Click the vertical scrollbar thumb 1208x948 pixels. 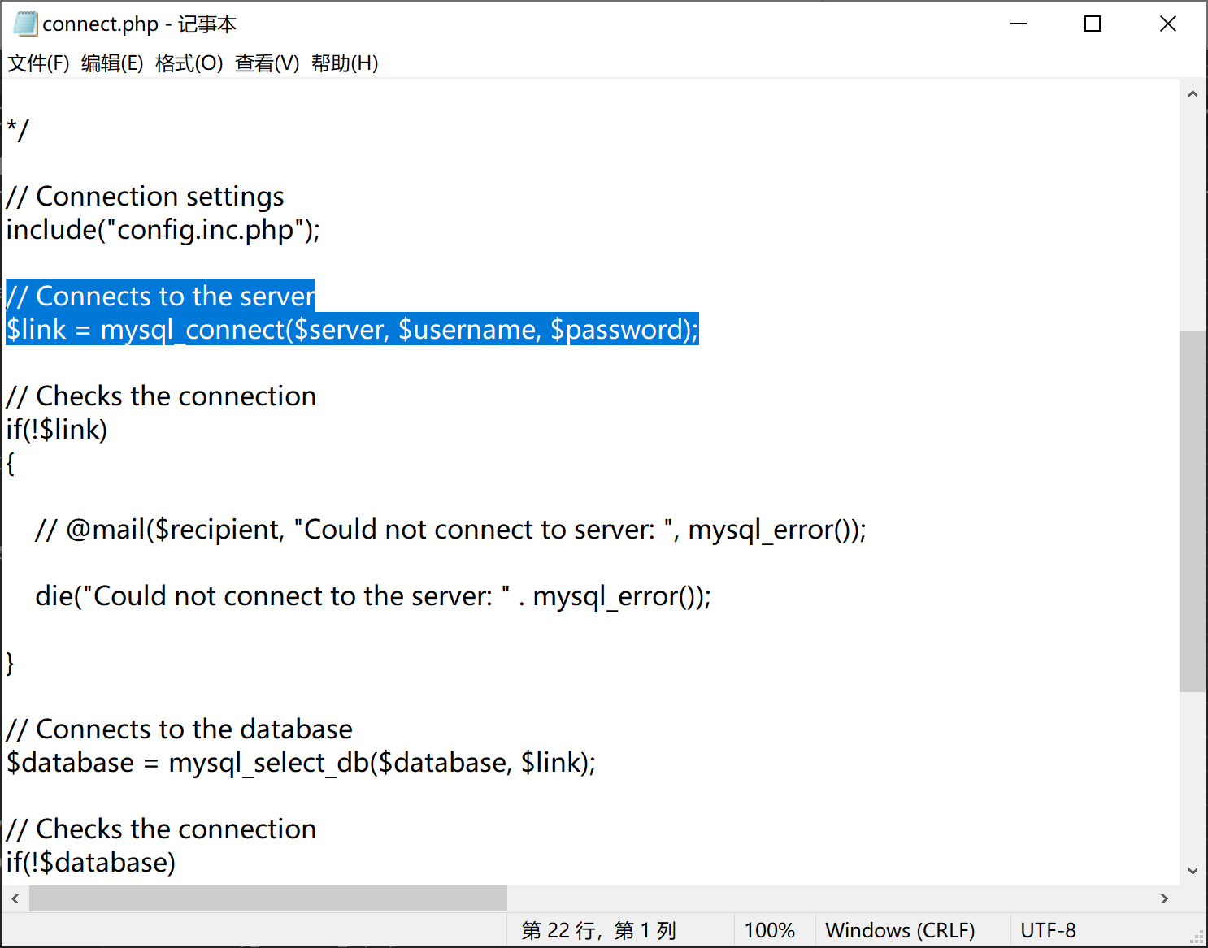click(x=1193, y=512)
